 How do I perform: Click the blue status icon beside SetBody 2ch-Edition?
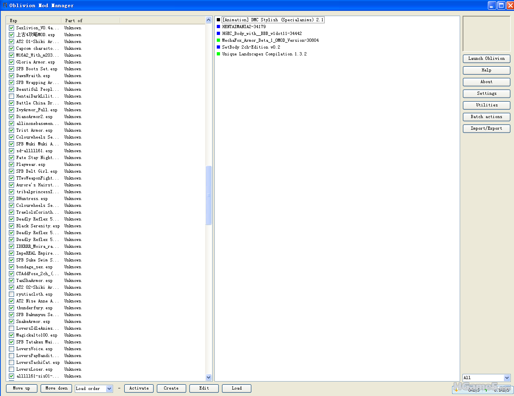tap(218, 47)
